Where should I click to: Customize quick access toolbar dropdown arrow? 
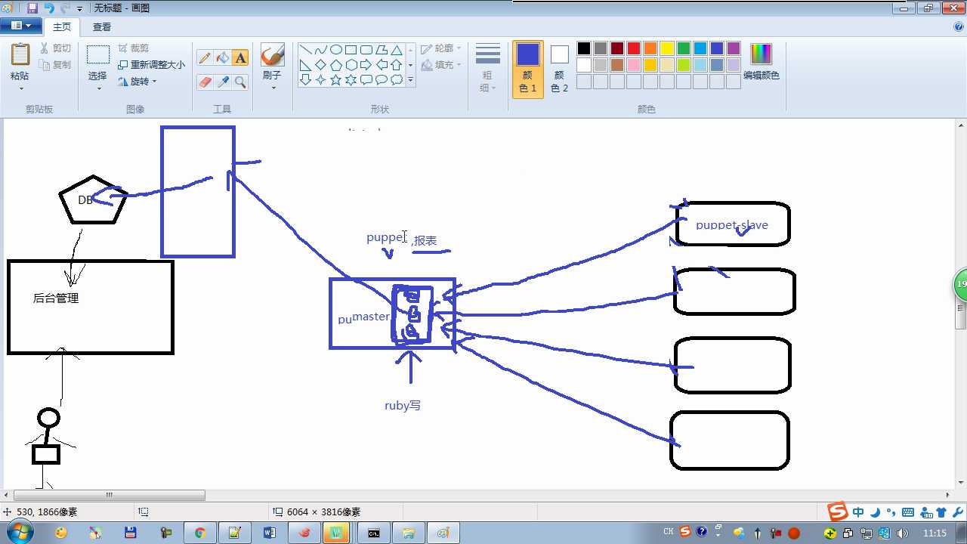[79, 9]
